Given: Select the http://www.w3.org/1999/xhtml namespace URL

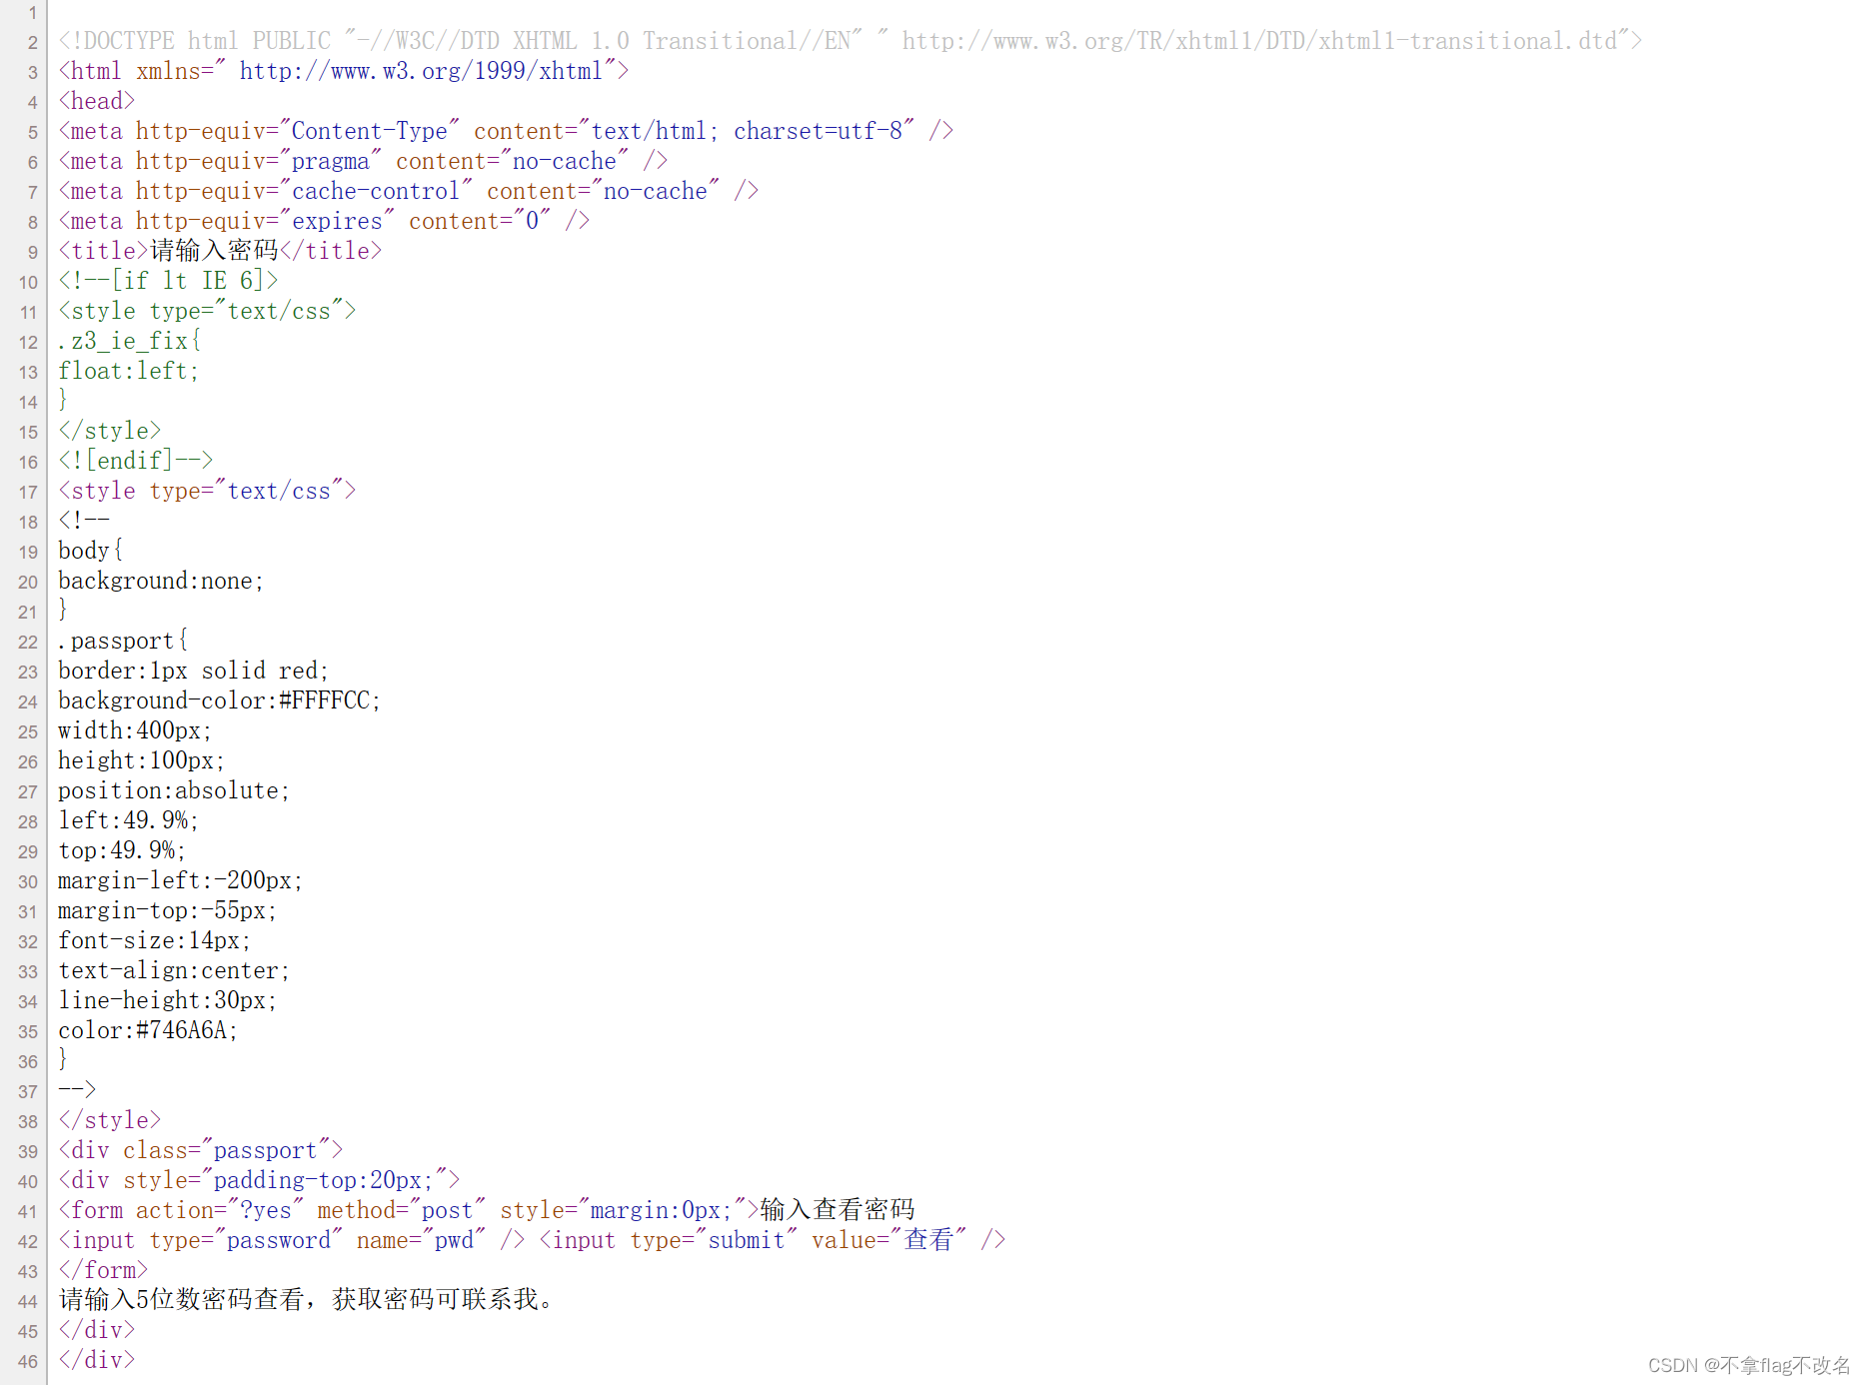Looking at the screenshot, I should (420, 70).
